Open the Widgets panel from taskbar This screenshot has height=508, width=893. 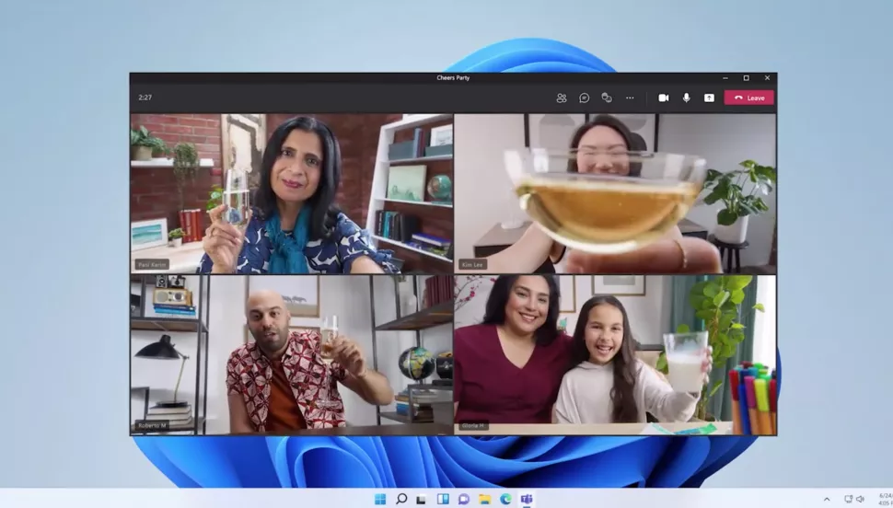443,499
